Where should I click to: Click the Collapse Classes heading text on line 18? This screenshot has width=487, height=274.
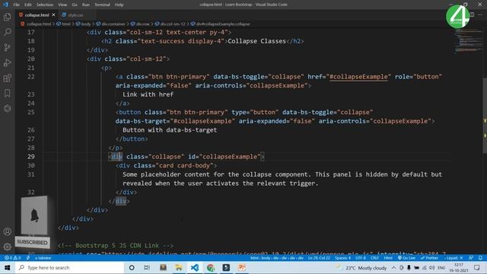click(256, 41)
